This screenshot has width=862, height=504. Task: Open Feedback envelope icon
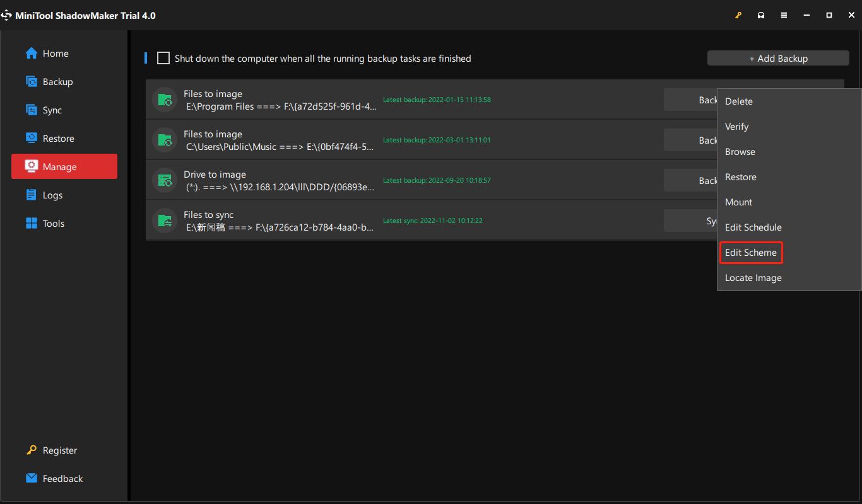tap(32, 478)
